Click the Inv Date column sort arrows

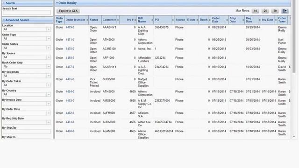tap(276, 20)
